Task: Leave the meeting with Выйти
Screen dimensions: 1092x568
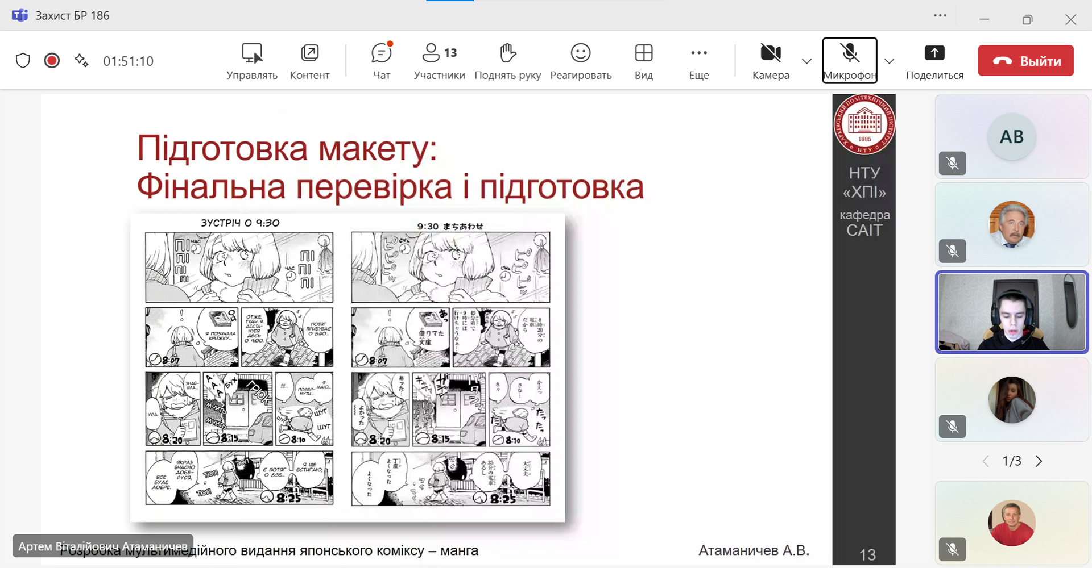Action: (x=1025, y=61)
